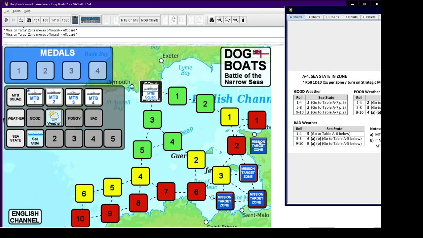Switch to the A Charts tab

(296, 17)
